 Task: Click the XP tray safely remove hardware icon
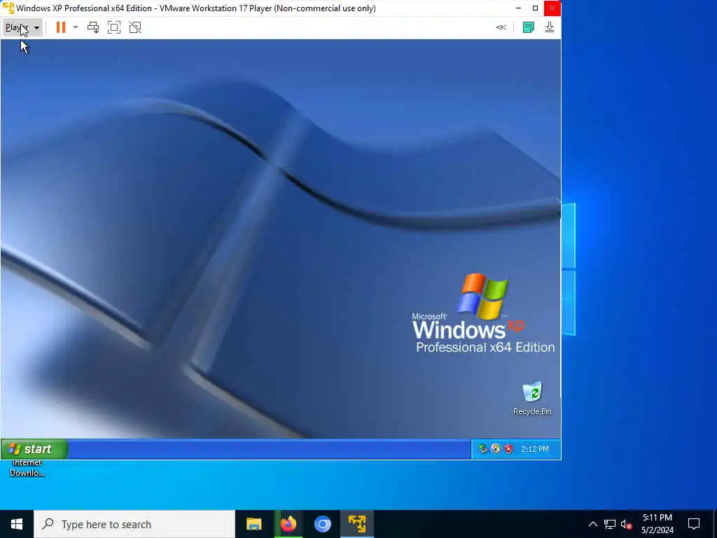click(483, 449)
